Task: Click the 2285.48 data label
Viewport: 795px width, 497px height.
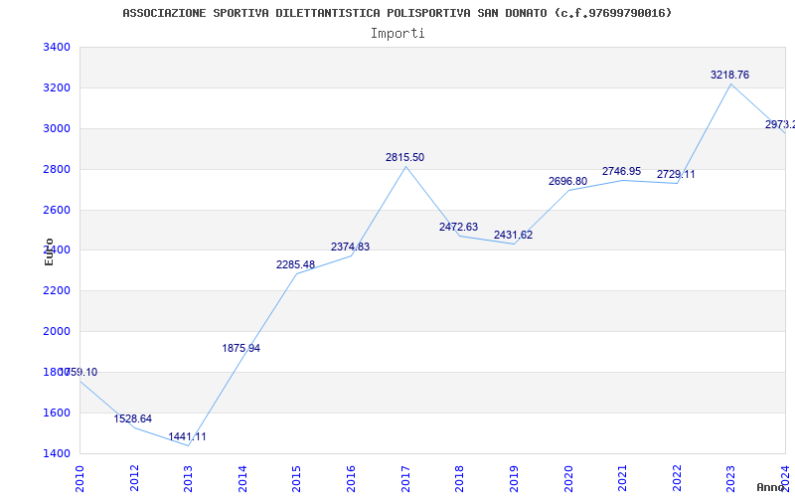Action: click(295, 264)
